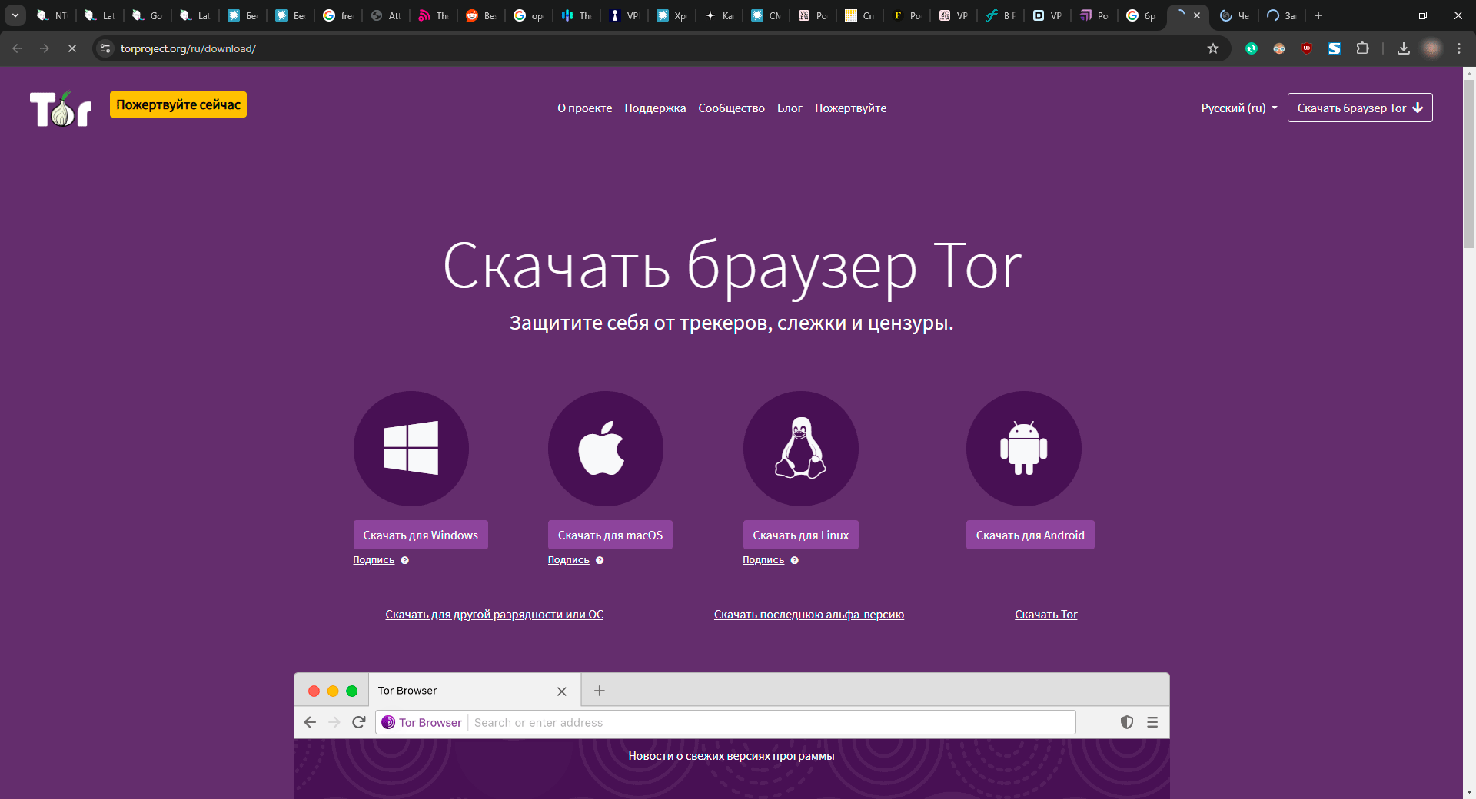Switch to the Xp tab
This screenshot has width=1476, height=799.
click(672, 15)
